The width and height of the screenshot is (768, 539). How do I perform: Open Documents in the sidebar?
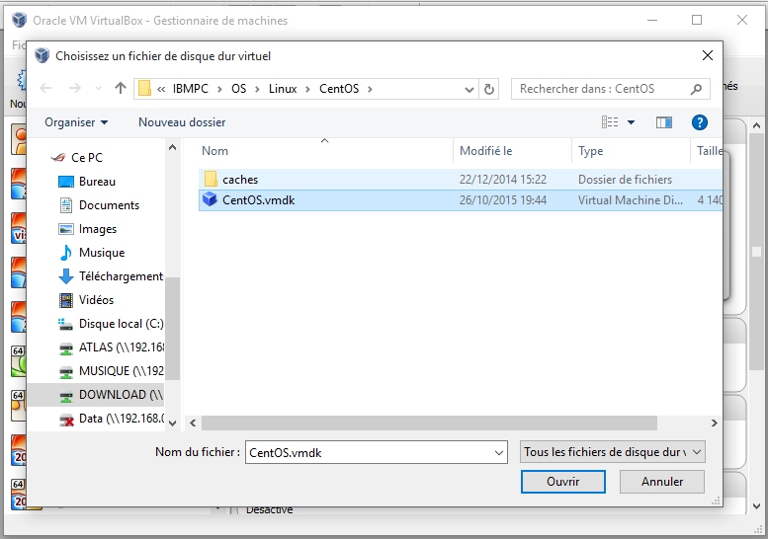click(109, 205)
